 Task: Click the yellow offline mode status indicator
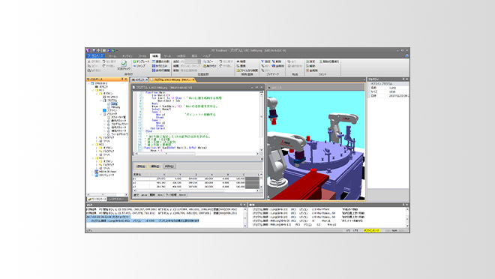pos(371,231)
